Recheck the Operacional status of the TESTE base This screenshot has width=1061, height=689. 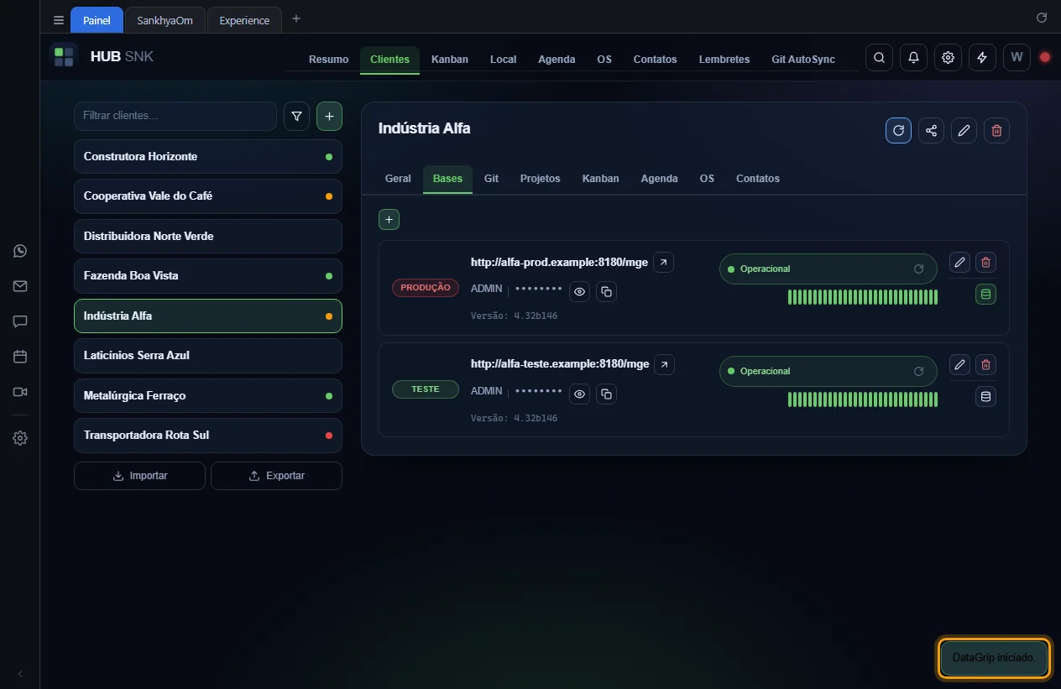(918, 371)
